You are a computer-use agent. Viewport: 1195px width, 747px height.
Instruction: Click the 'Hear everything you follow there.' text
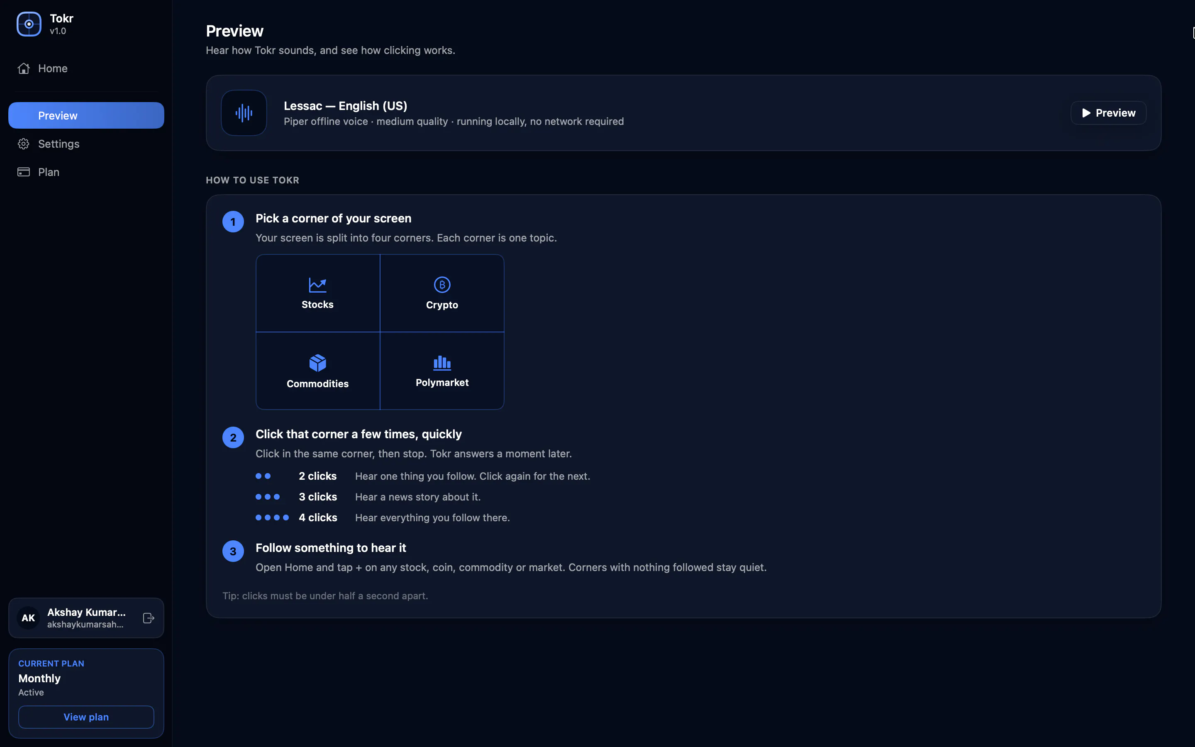click(x=433, y=518)
